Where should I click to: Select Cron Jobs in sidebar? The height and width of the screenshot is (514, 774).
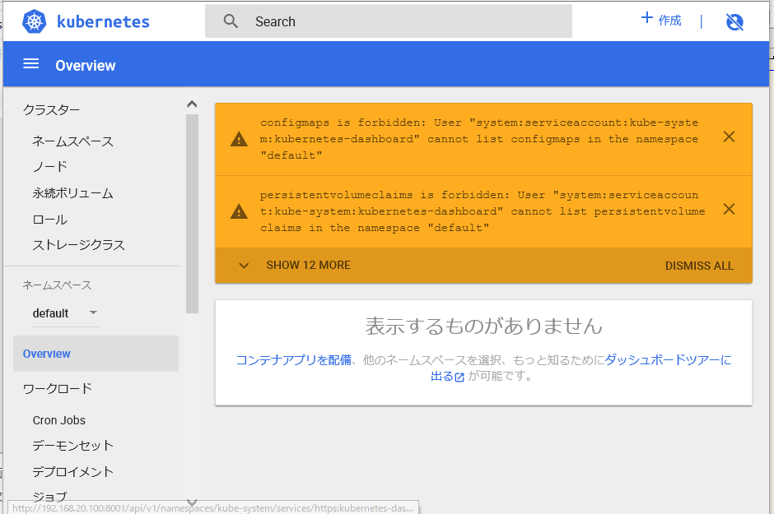point(58,420)
